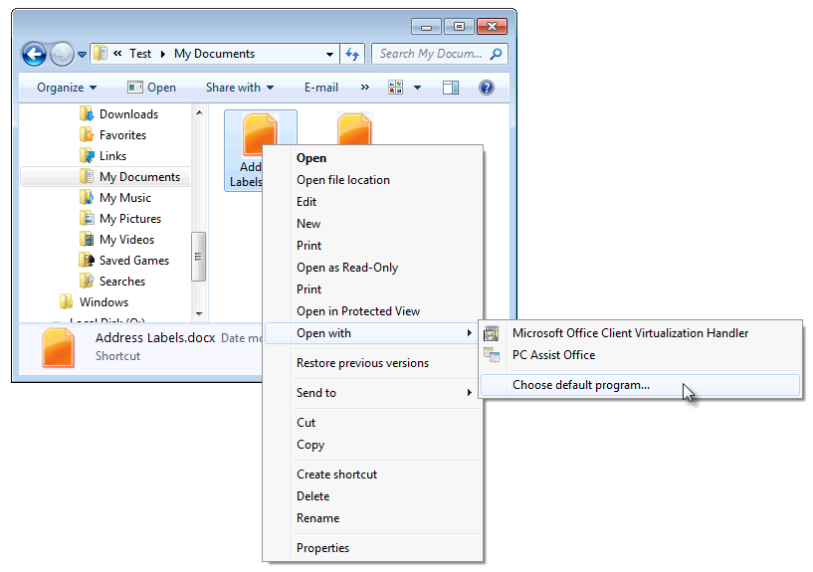Click My Documents in the address bar
813x572 pixels.
[x=214, y=54]
